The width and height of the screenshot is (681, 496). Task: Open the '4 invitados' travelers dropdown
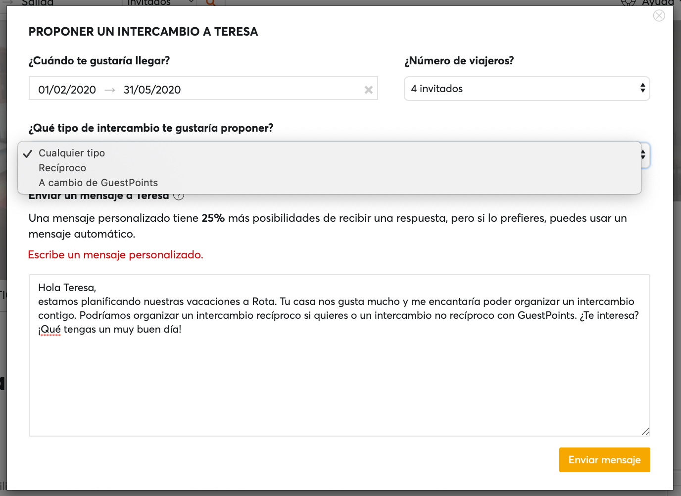pyautogui.click(x=527, y=89)
